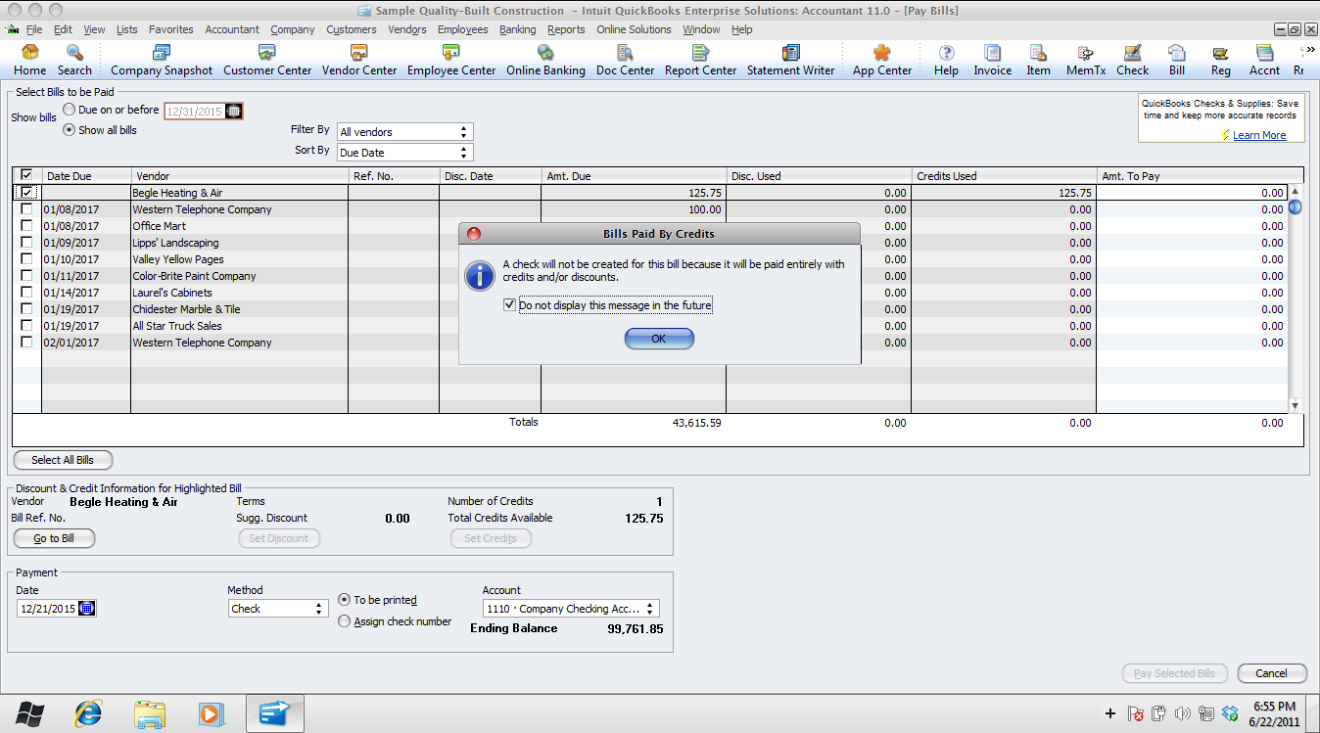Screen dimensions: 1320x733
Task: Check the All Star Truck Sales bill
Action: coord(26,326)
